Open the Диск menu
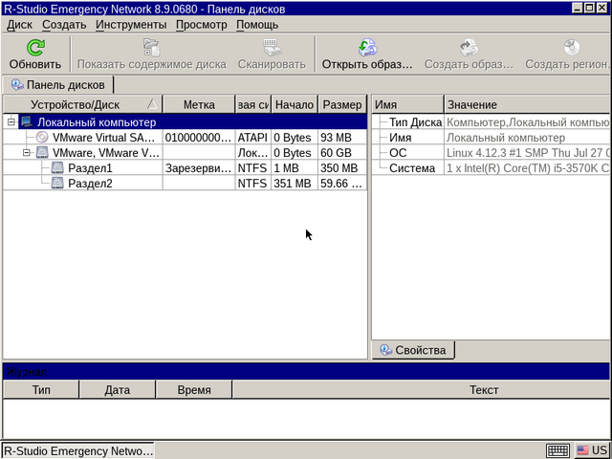The height and width of the screenshot is (459, 612). [x=19, y=24]
